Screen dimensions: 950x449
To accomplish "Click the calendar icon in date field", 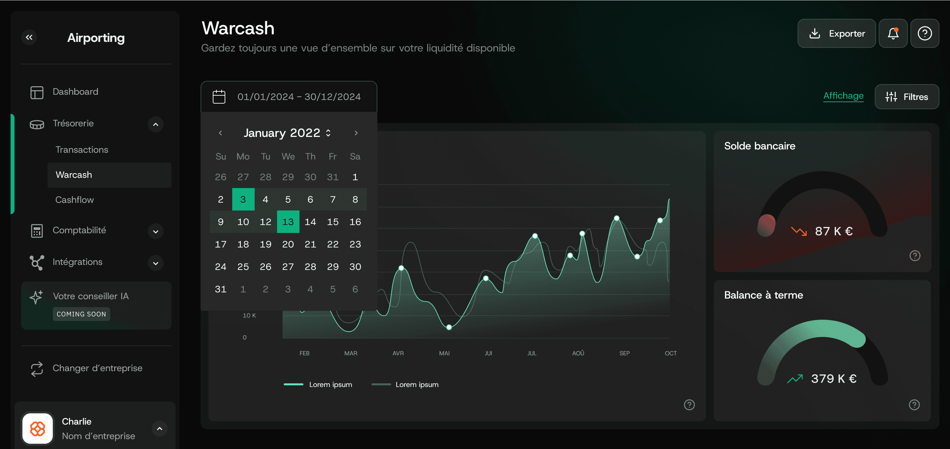I will point(219,97).
